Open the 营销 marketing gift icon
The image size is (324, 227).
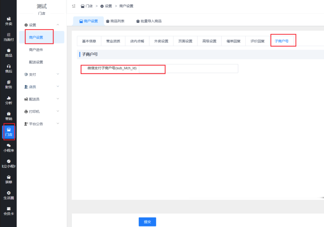[x=9, y=116]
